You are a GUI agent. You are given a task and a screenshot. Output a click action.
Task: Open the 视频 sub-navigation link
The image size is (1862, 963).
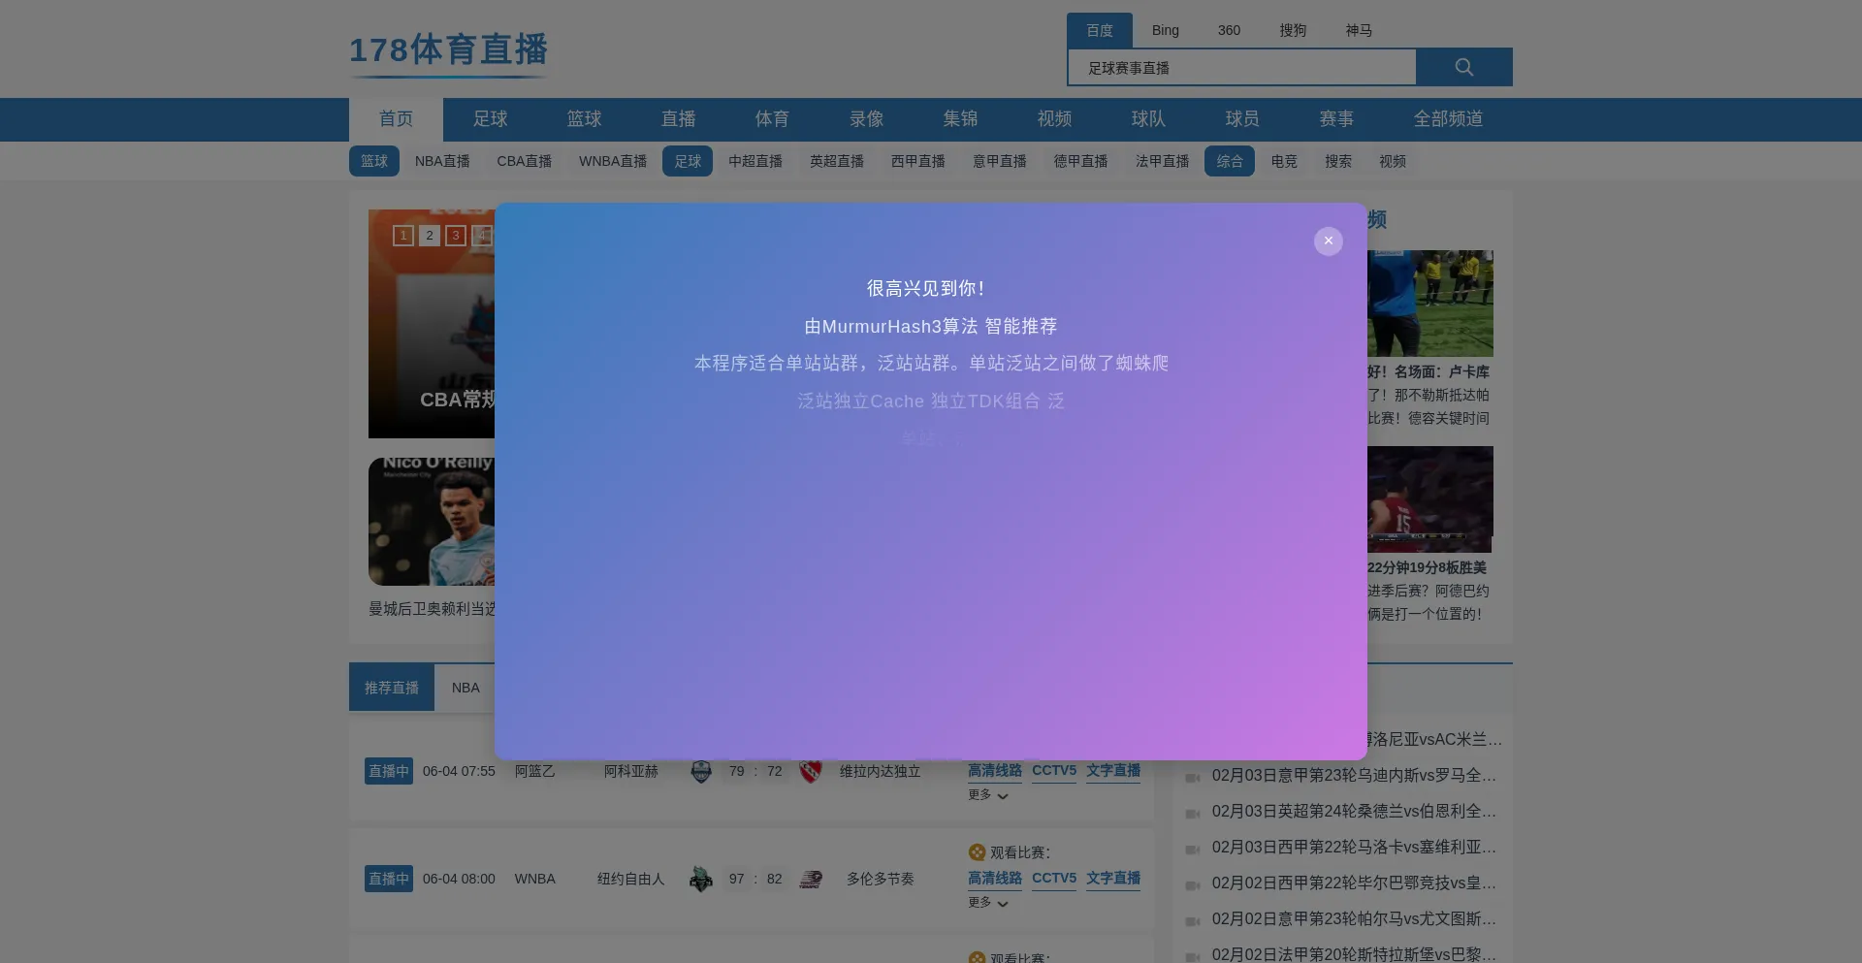click(x=1393, y=161)
